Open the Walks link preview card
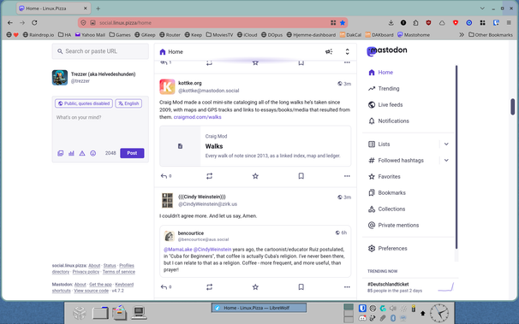 tap(255, 146)
